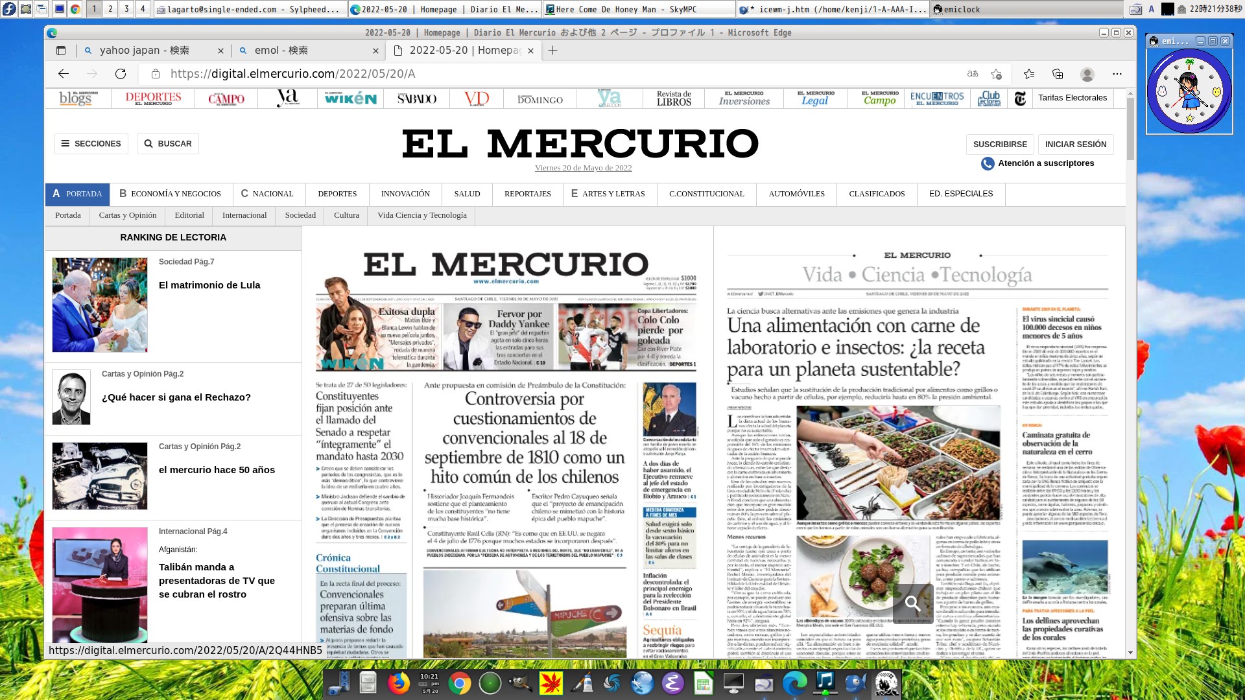Launch Firefox from the dock
Screen dimensions: 1245x700
click(x=399, y=683)
